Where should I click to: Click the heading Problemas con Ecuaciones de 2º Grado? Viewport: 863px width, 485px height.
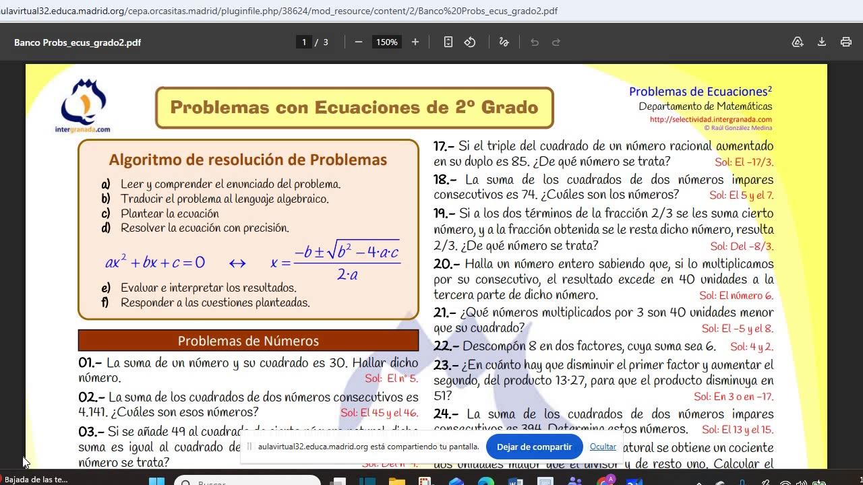tap(354, 107)
